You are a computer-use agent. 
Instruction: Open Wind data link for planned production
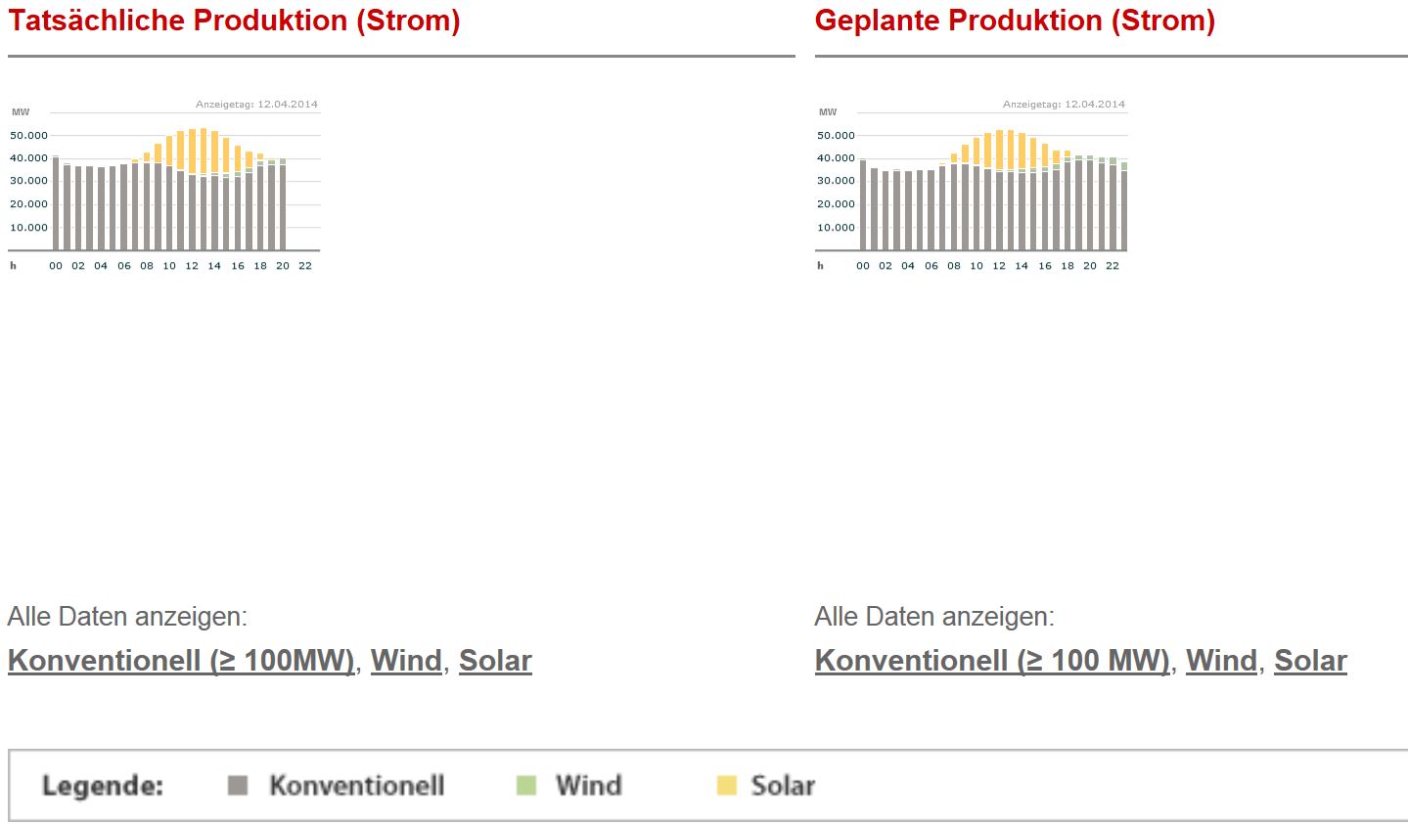click(x=1221, y=661)
